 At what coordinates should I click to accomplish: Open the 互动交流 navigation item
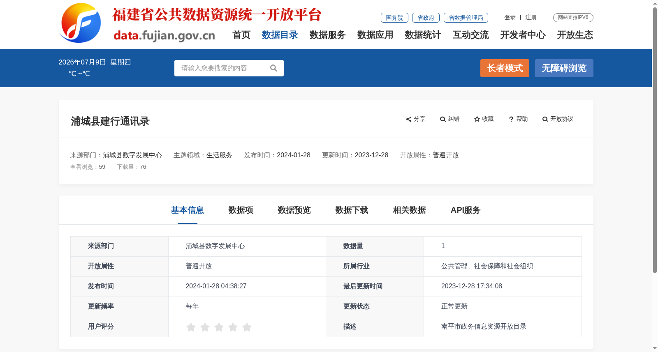point(471,35)
